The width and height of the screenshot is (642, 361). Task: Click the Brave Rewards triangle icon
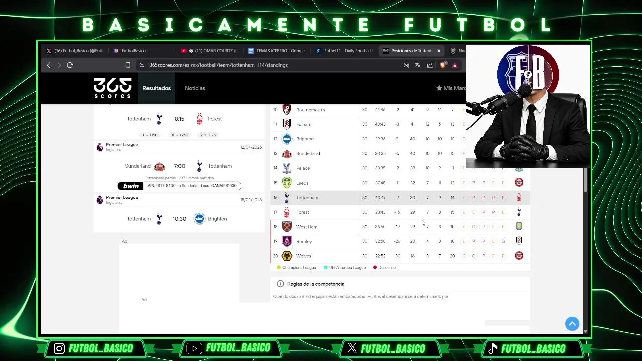(x=455, y=65)
